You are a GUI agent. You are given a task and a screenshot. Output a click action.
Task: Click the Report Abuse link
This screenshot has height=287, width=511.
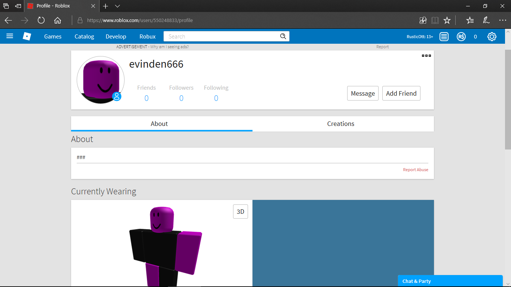[415, 170]
